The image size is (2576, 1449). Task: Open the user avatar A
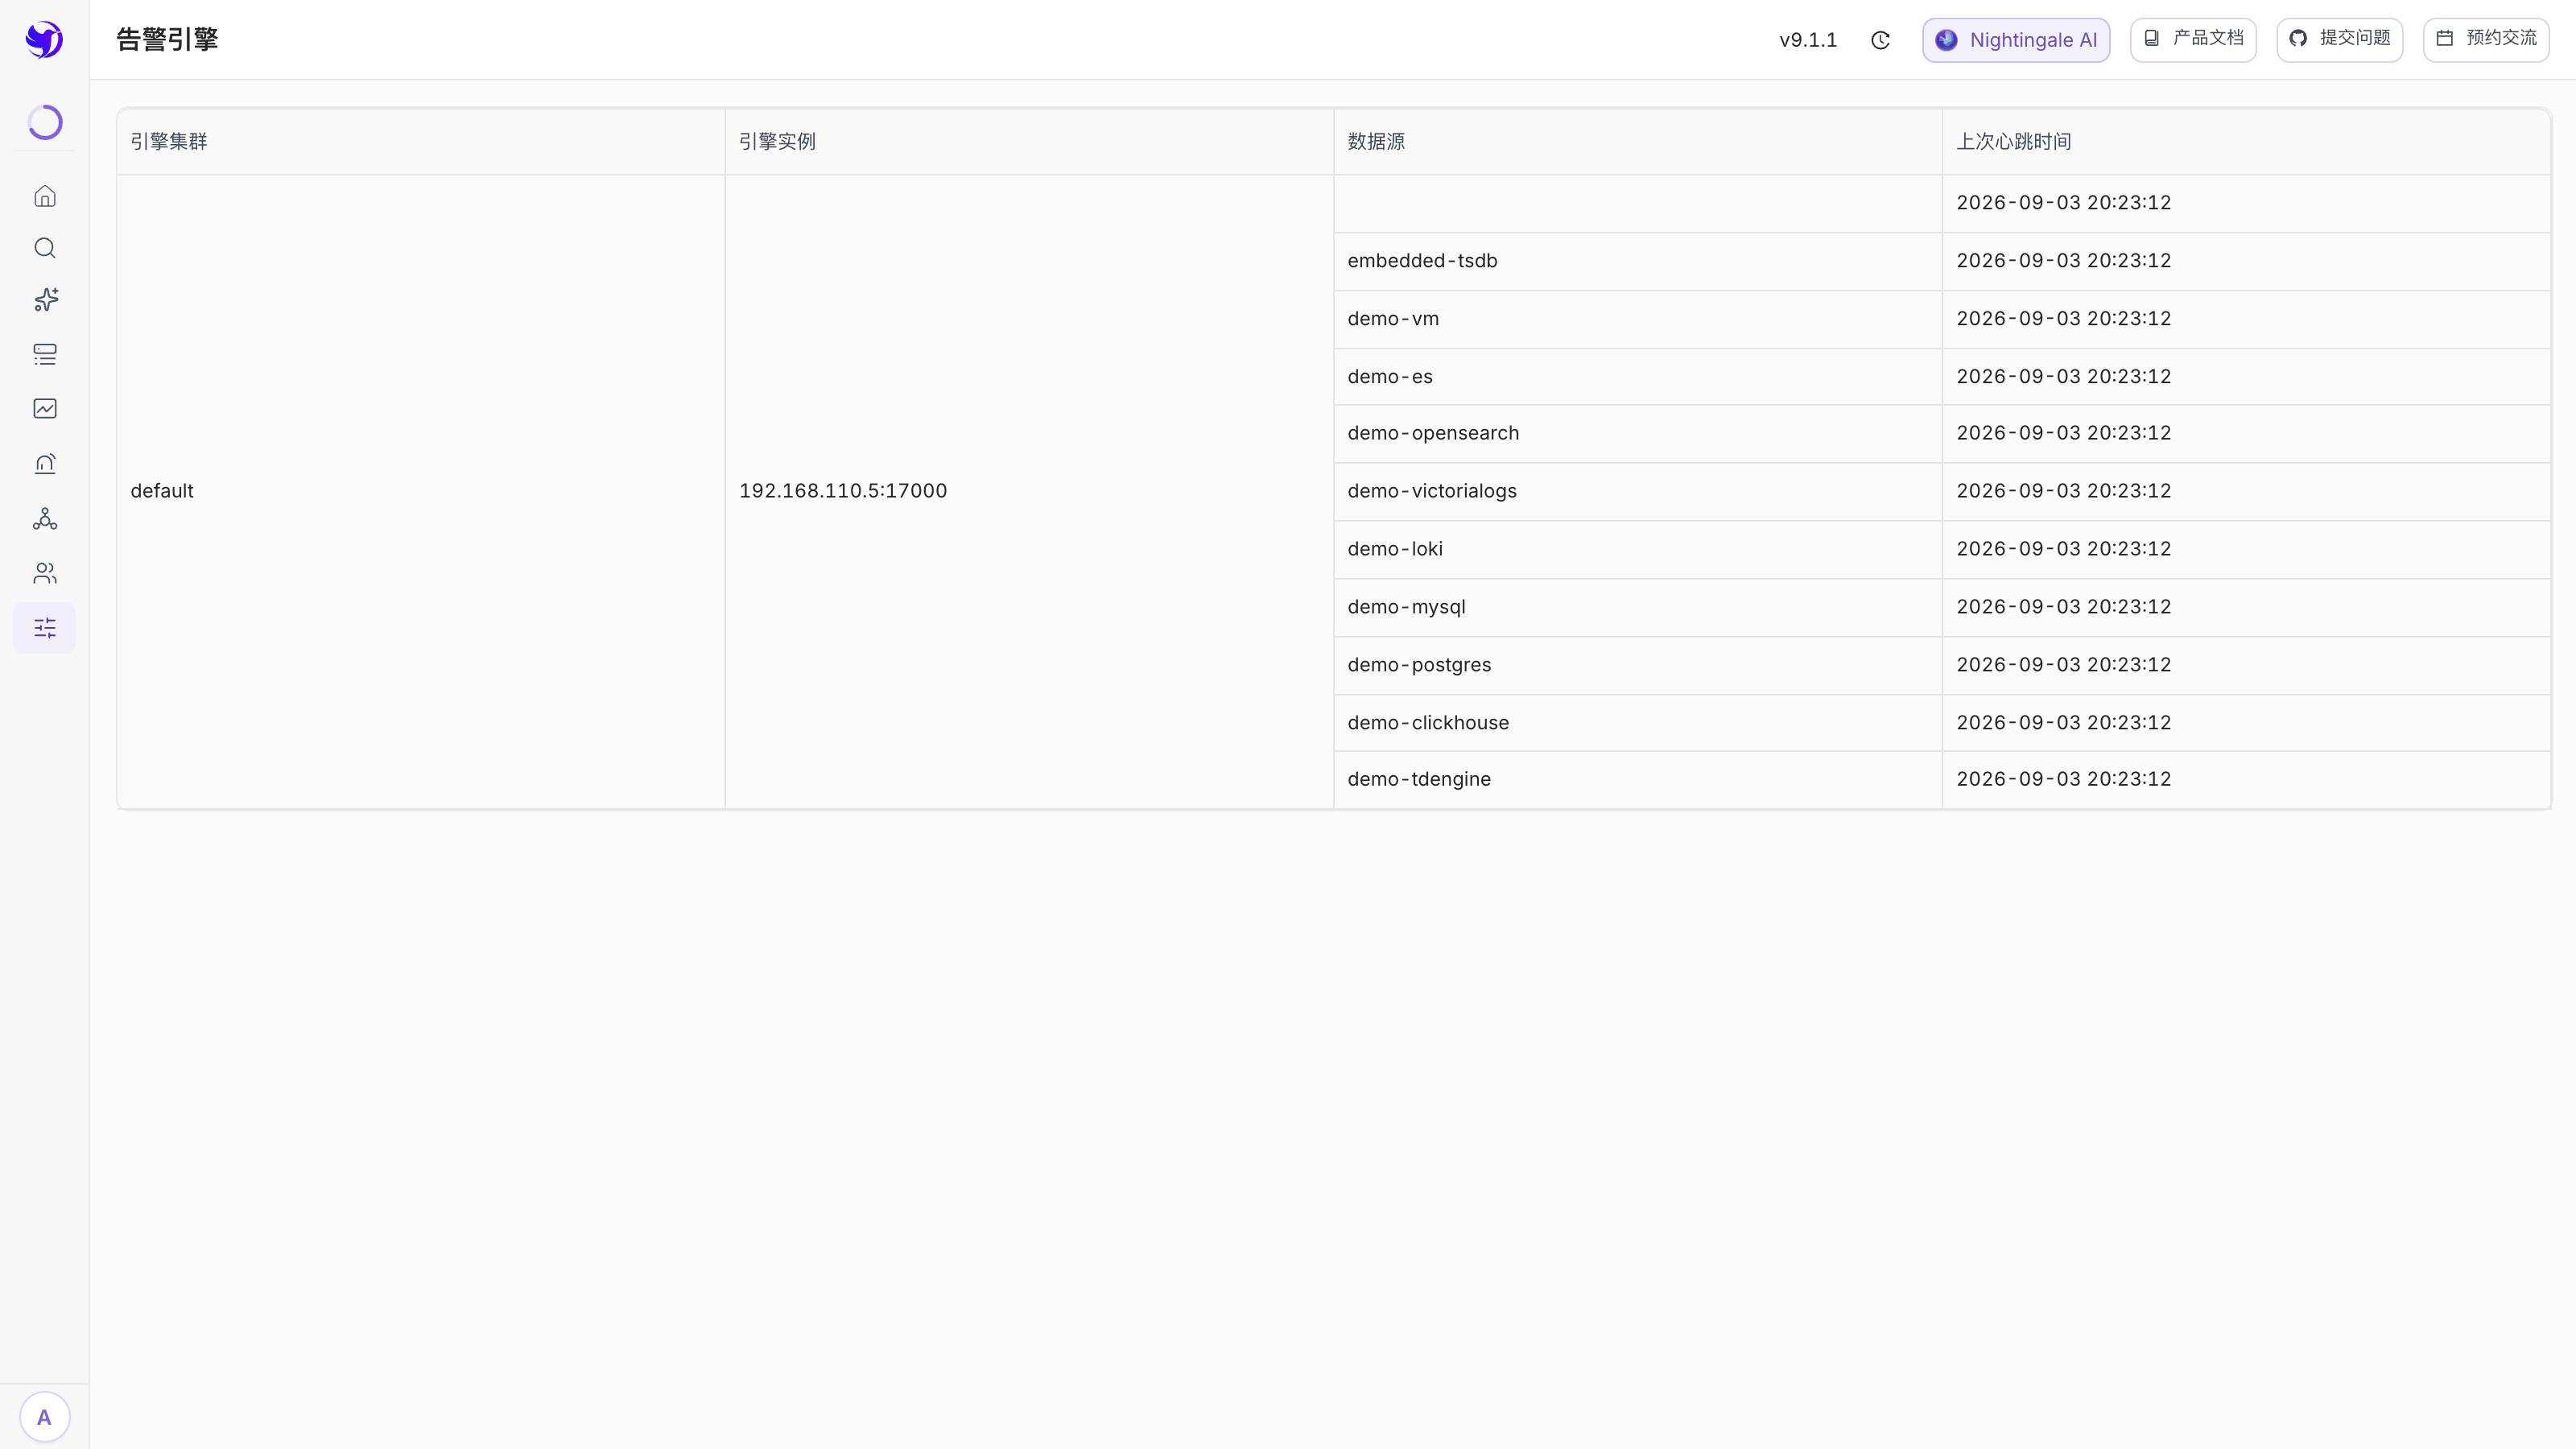tap(44, 1417)
